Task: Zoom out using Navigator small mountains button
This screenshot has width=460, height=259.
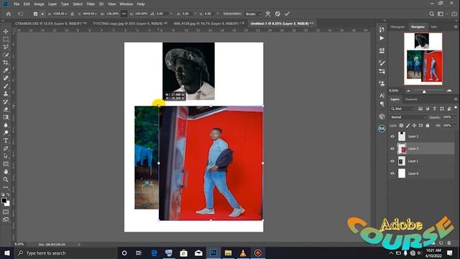Action: (408, 91)
